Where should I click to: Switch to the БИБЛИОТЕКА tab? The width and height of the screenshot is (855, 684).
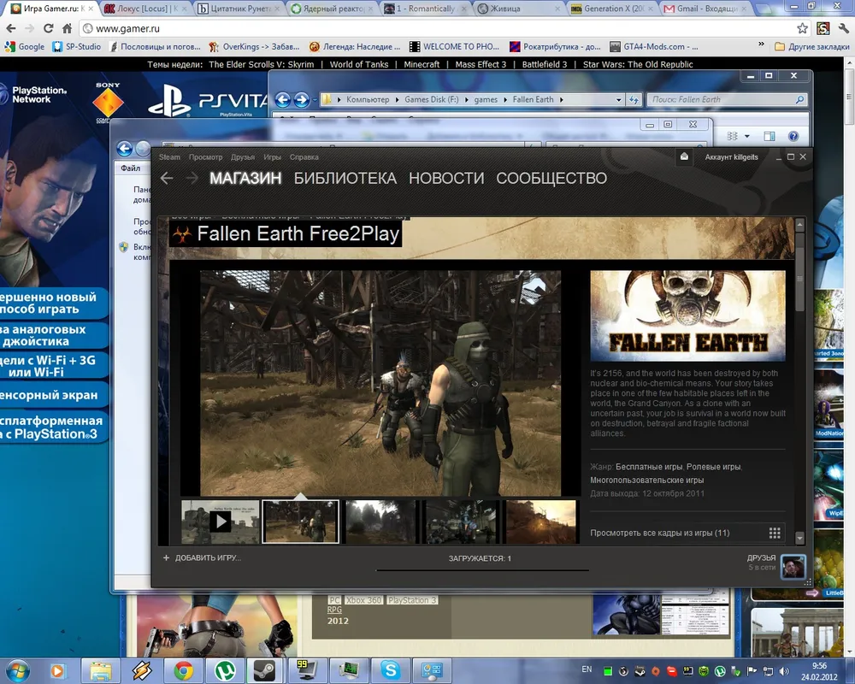coord(345,178)
